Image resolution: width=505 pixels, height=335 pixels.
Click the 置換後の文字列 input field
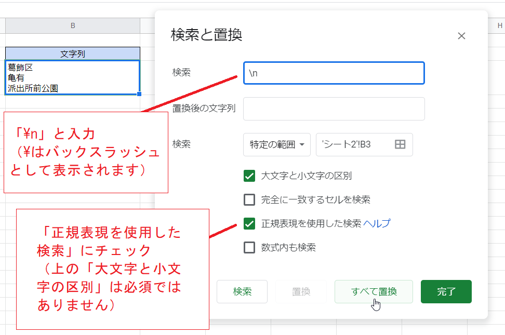pos(334,109)
